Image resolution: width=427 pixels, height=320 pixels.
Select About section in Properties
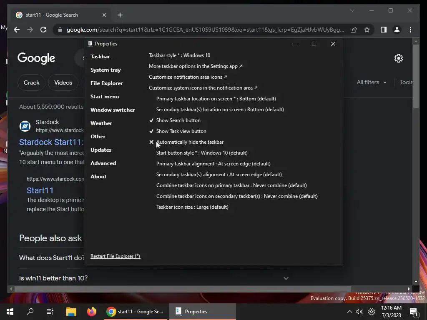click(98, 177)
